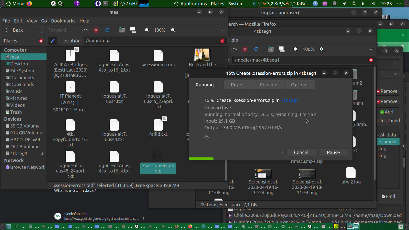
Task: Zoom out using minus icon in maa toolbar
Action: coord(147,30)
